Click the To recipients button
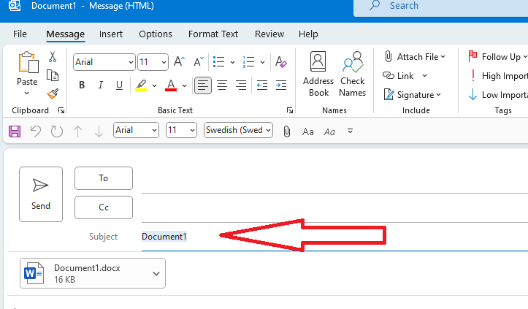 104,178
